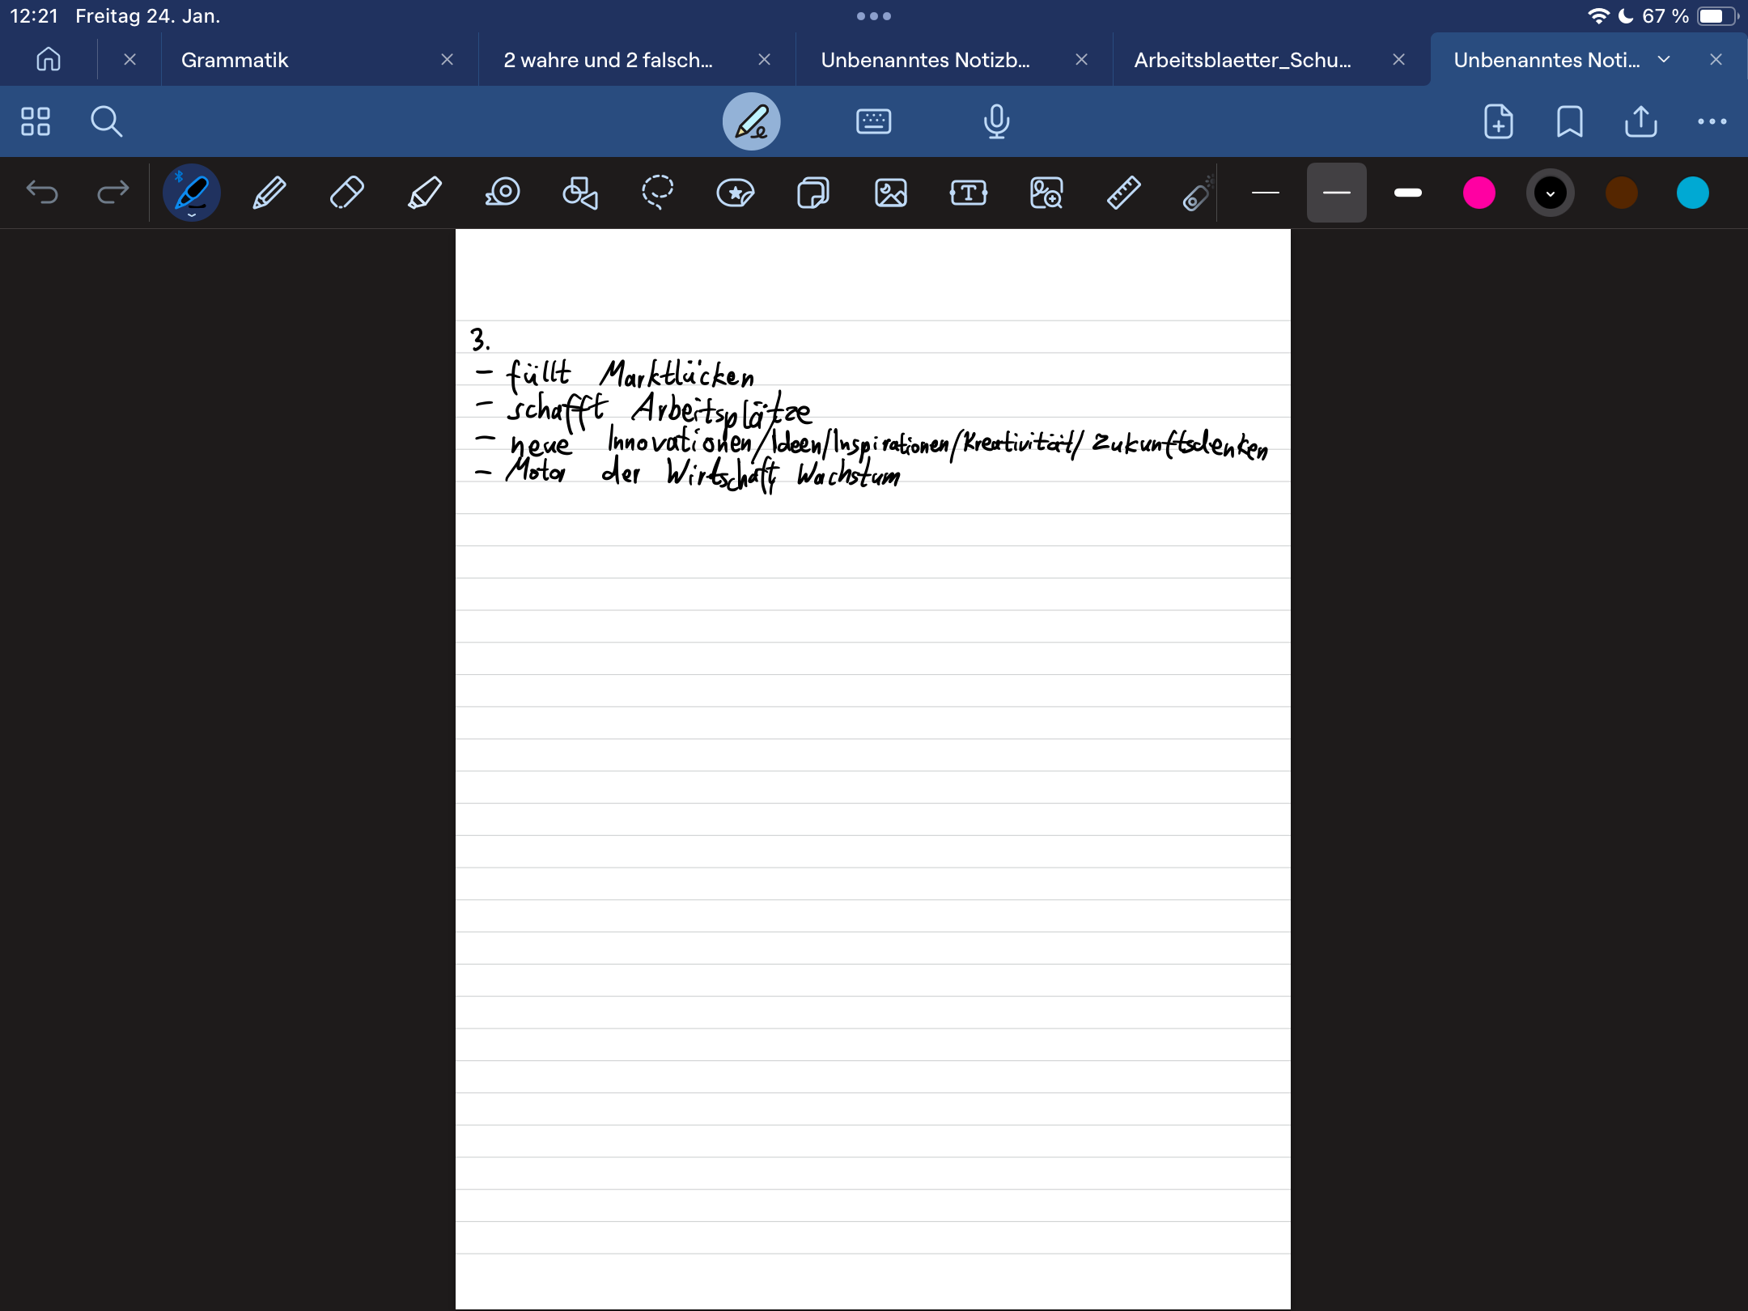Select the Highlighter tool
This screenshot has width=1748, height=1311.
tap(424, 193)
